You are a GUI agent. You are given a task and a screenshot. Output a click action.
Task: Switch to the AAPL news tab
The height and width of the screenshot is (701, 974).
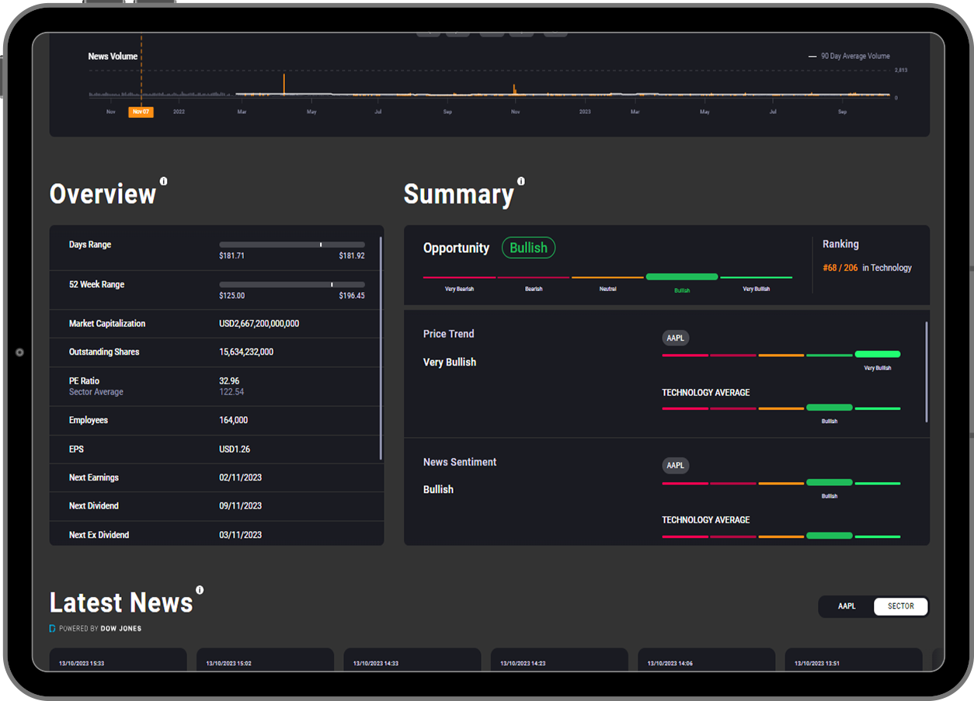(846, 606)
